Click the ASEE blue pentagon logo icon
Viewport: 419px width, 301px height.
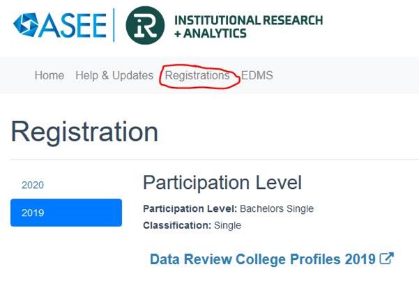click(x=26, y=25)
